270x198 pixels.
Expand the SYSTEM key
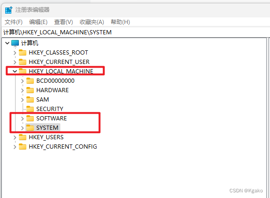point(23,128)
